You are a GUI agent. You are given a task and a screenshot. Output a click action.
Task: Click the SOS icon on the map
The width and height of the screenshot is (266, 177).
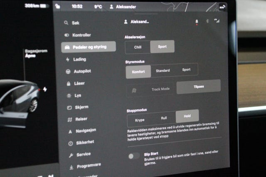222,7
